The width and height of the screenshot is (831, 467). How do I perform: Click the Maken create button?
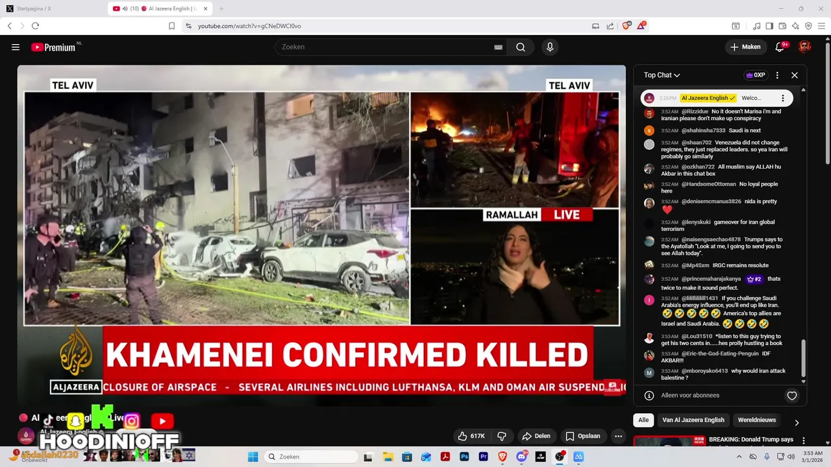pyautogui.click(x=745, y=47)
